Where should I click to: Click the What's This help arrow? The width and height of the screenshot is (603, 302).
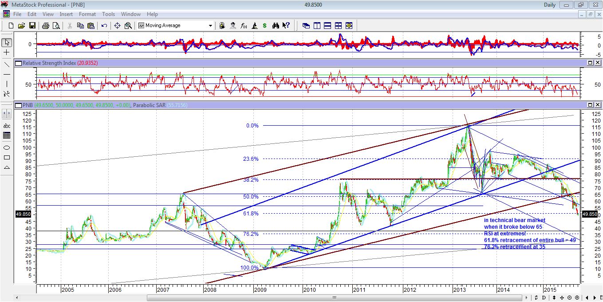tap(285, 25)
